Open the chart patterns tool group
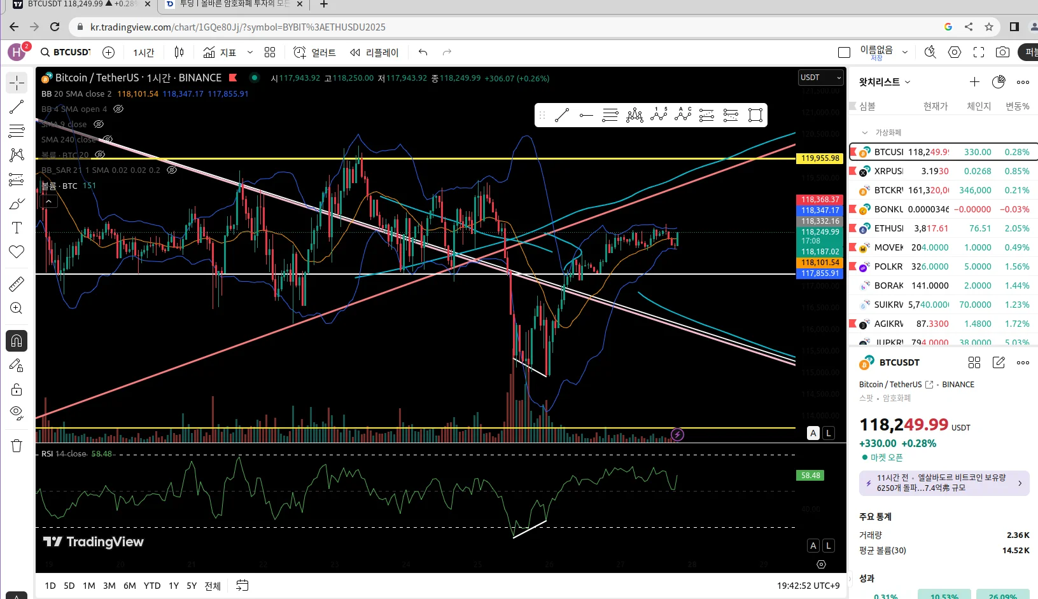1038x599 pixels. pos(17,155)
